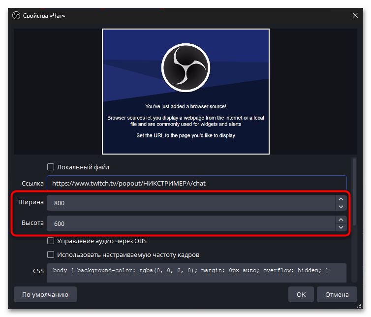Click the Ширина label text
Image resolution: width=371 pixels, height=317 pixels.
click(x=31, y=202)
